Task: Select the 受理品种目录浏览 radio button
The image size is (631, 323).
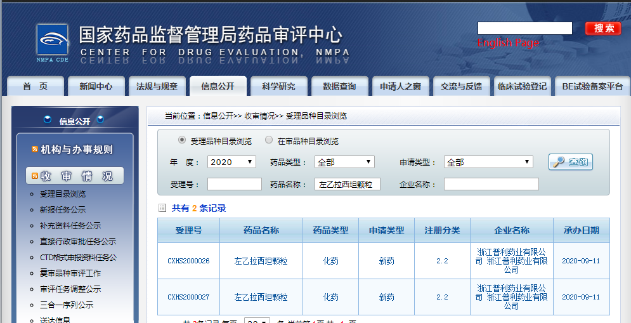Action: [x=182, y=140]
